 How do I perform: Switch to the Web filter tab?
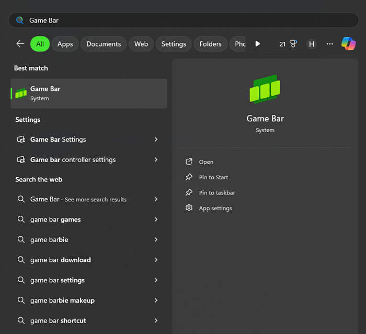click(x=141, y=44)
